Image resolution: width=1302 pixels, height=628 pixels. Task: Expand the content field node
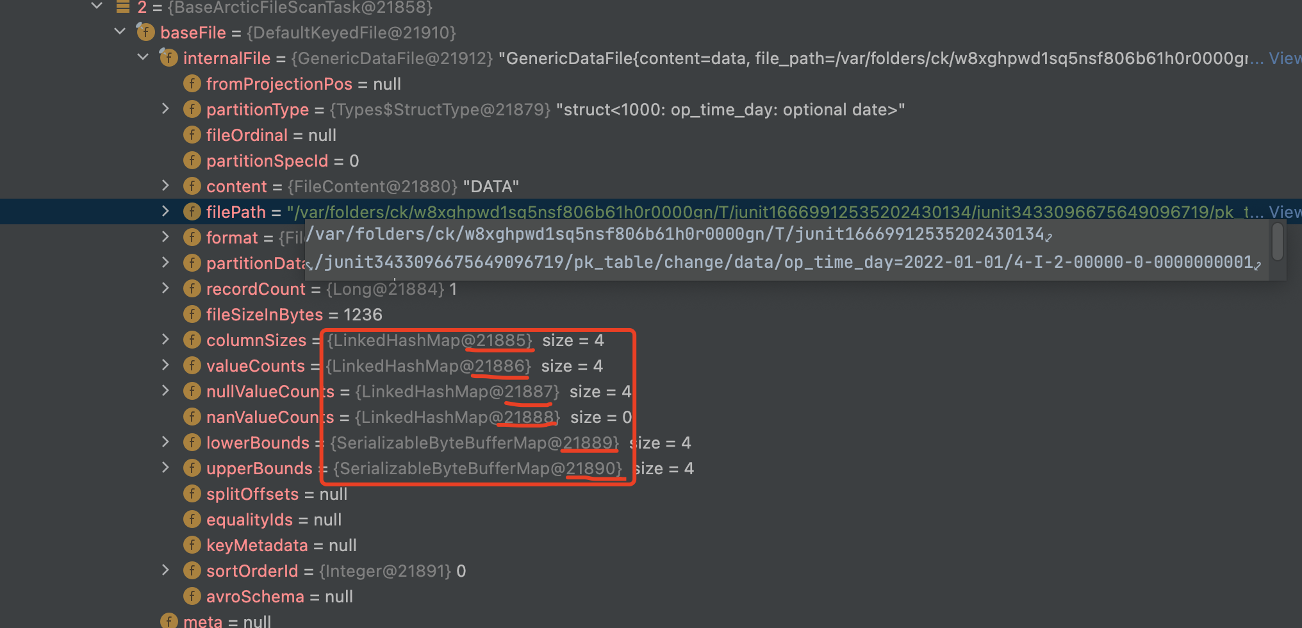click(x=166, y=186)
